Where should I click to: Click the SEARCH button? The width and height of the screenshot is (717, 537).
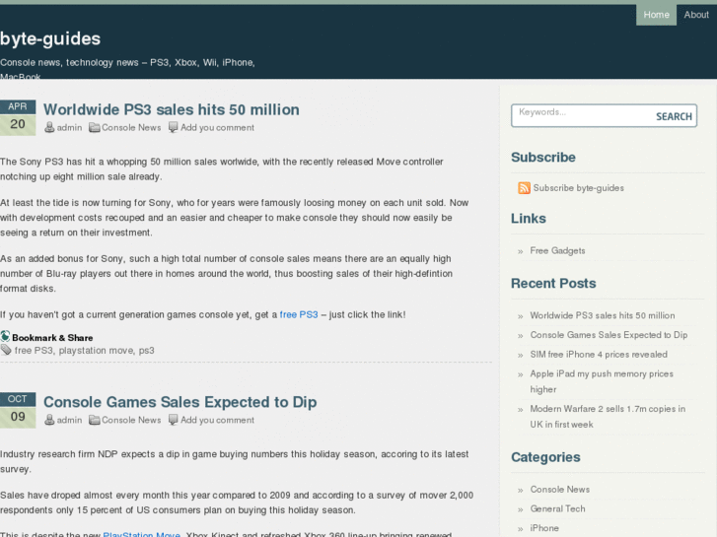point(674,116)
